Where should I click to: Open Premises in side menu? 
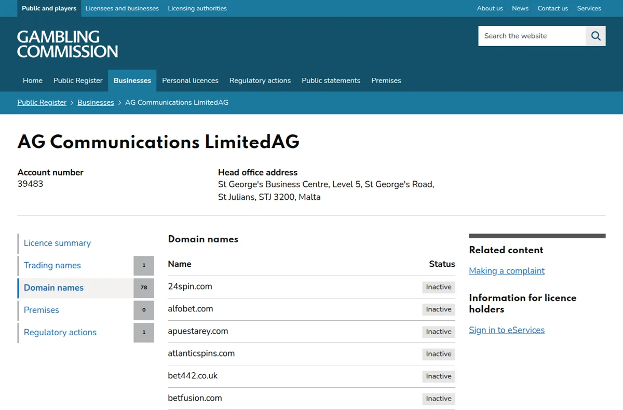point(42,310)
